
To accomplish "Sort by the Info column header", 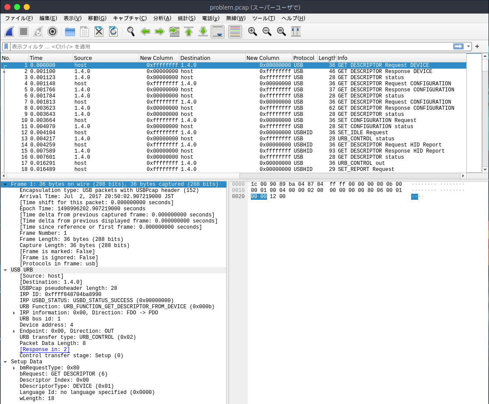I will pos(401,58).
